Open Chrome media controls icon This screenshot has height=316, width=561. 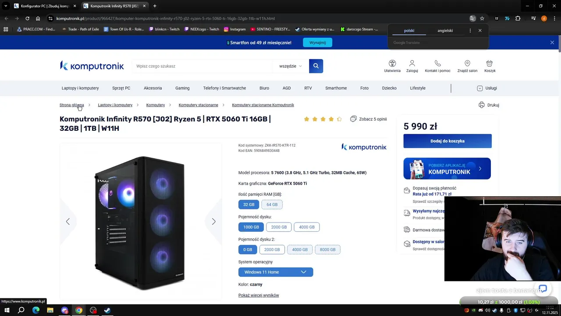coord(533,18)
